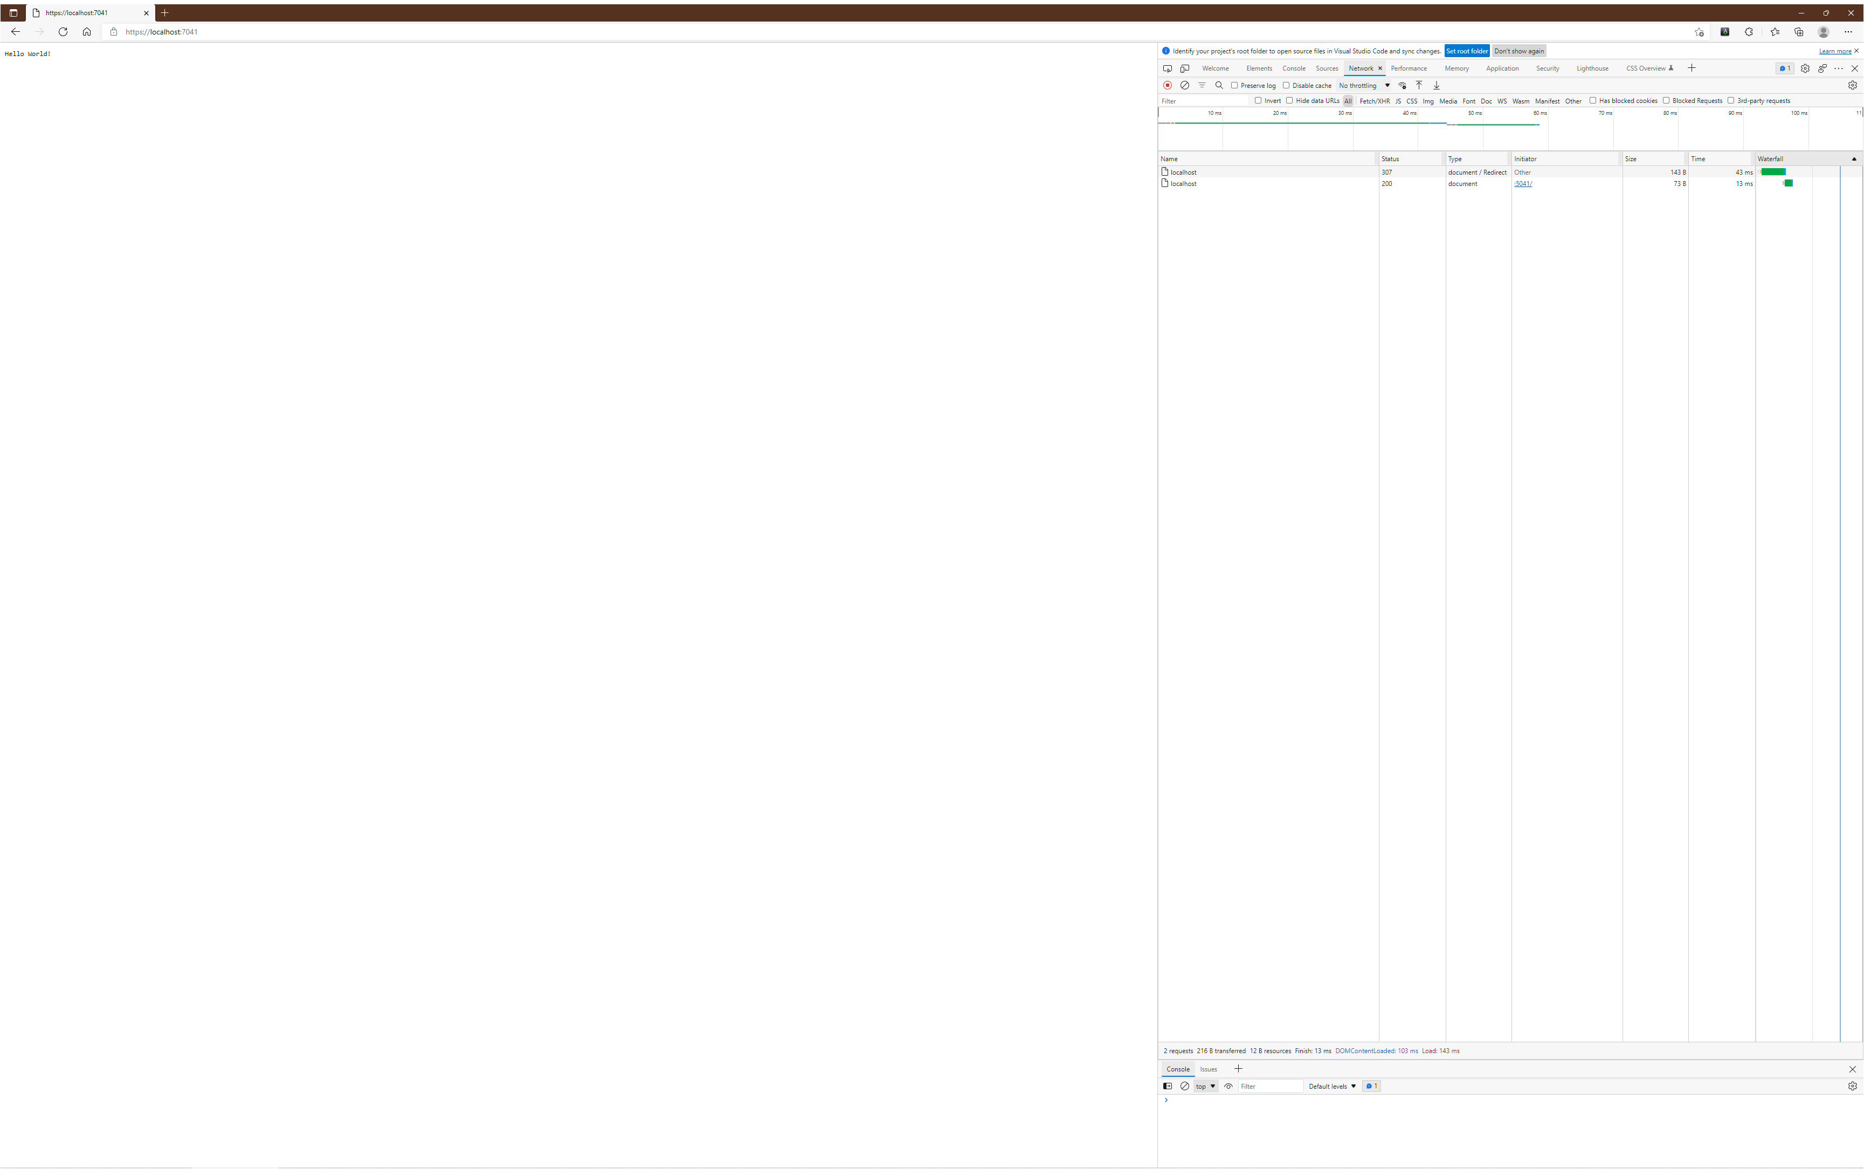Click the :5041/ initiator link
The image size is (1864, 1169).
(x=1522, y=183)
